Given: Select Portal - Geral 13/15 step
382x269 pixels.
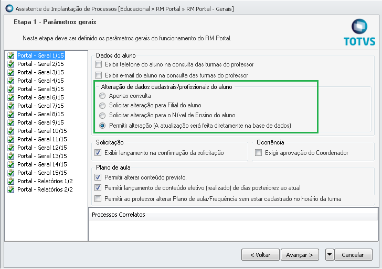Looking at the screenshot, I should coord(42,156).
